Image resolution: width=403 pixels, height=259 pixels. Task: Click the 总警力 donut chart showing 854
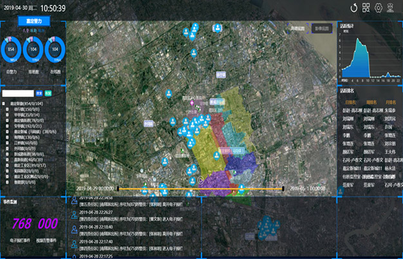(11, 49)
